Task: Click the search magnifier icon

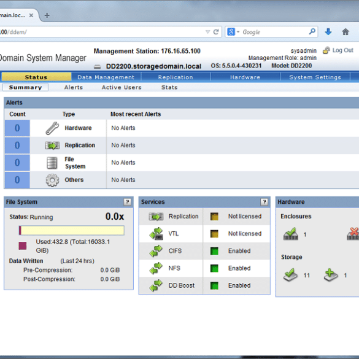Action: [x=312, y=31]
